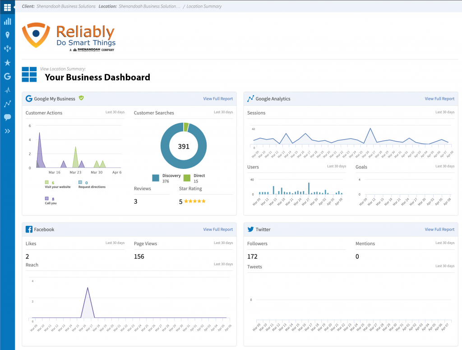Click the Goals heading

point(361,167)
